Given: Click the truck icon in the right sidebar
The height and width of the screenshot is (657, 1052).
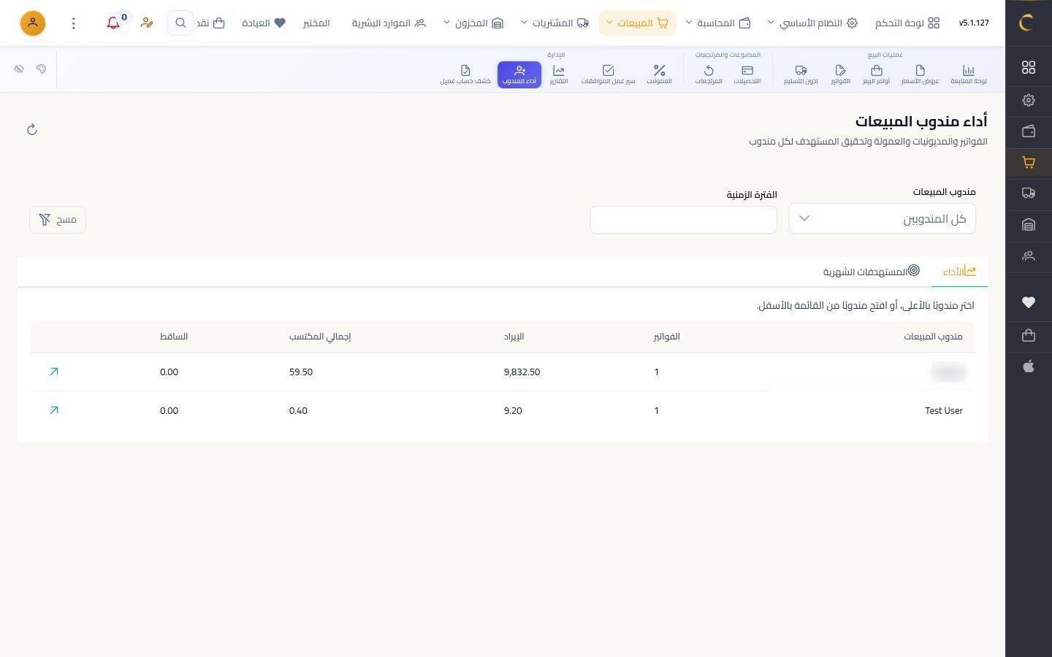Looking at the screenshot, I should coord(1029,193).
